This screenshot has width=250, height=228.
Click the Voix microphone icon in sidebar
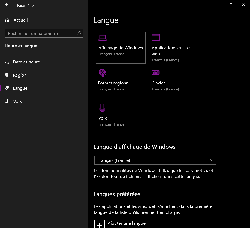[7, 101]
